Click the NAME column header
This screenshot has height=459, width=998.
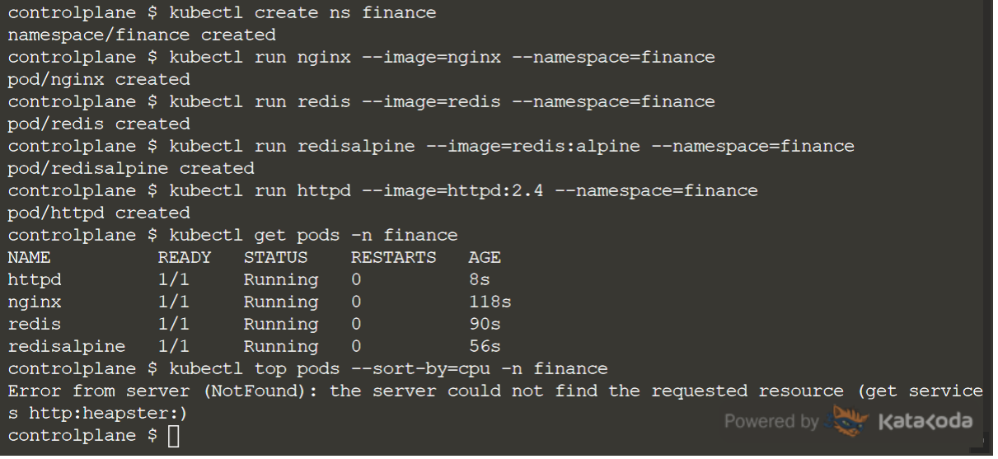tap(29, 257)
